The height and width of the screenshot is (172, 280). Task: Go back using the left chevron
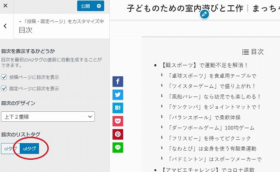(x=5, y=26)
